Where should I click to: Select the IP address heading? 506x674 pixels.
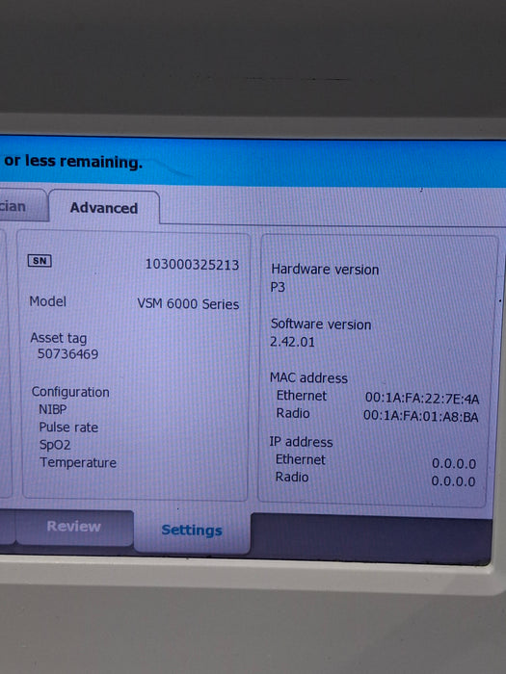(x=301, y=442)
